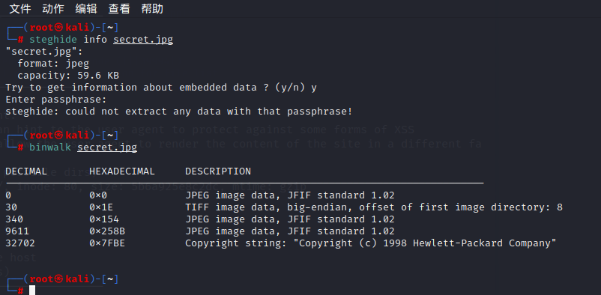
Task: Click the DESCRIPTION column header
Action: [218, 171]
